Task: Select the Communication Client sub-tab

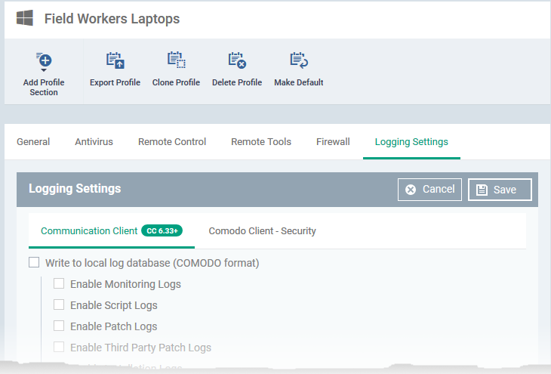Action: 89,231
